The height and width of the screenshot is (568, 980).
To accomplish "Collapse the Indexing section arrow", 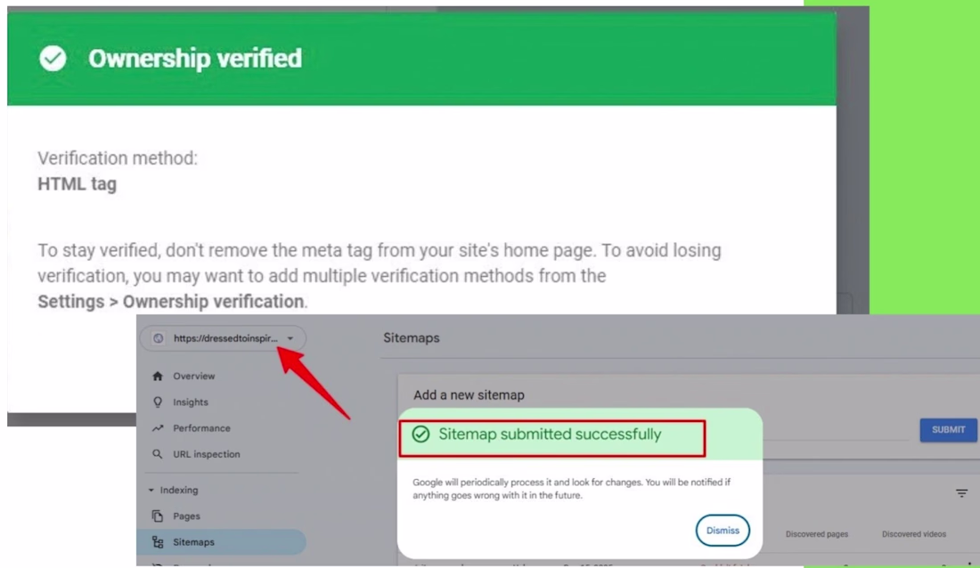I will click(x=151, y=490).
